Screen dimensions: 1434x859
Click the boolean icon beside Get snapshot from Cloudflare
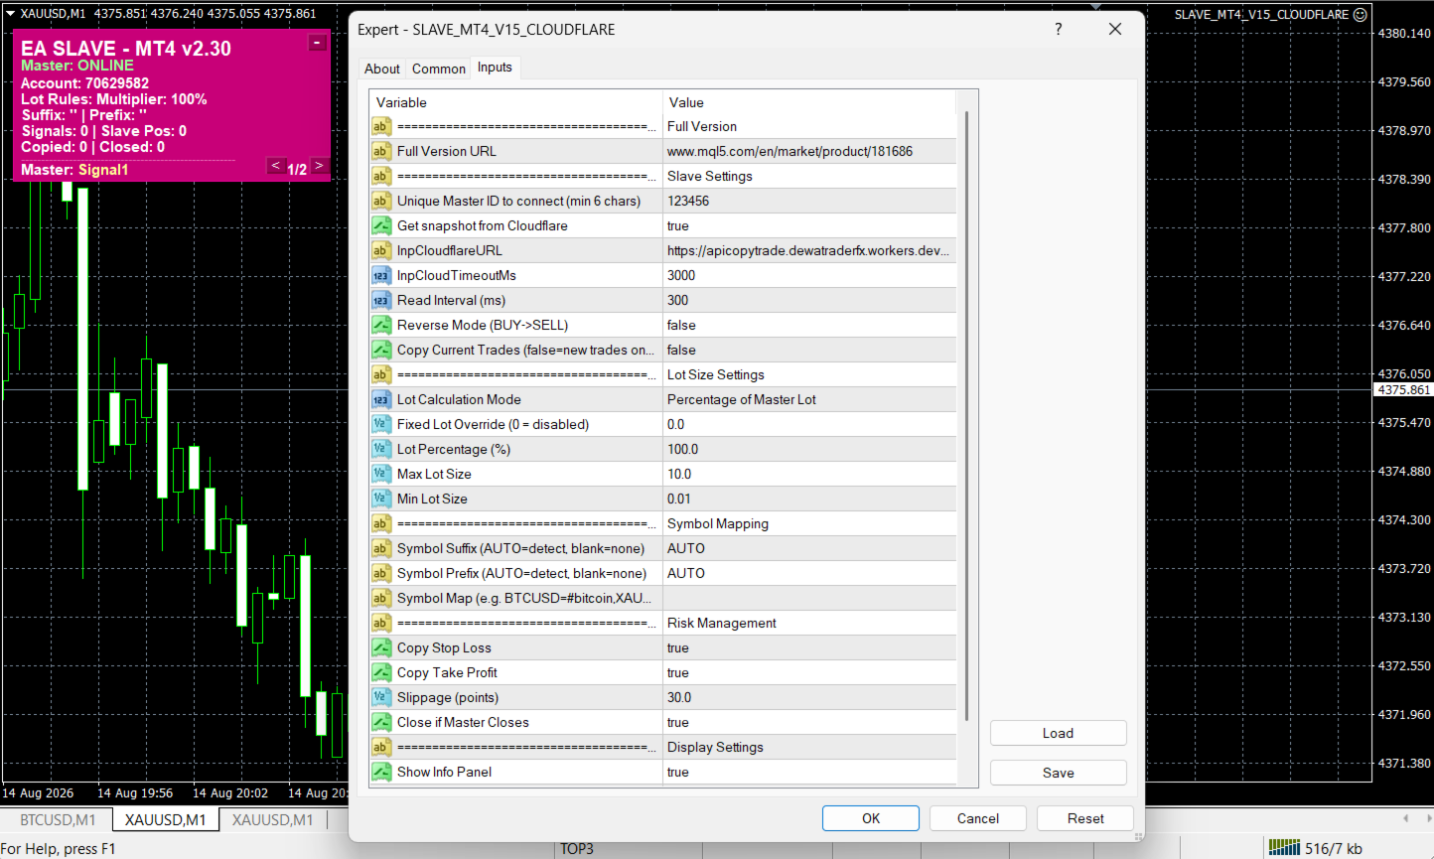(381, 225)
